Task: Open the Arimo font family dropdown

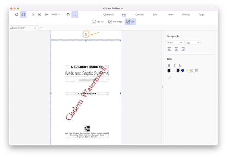Action: (x=175, y=42)
